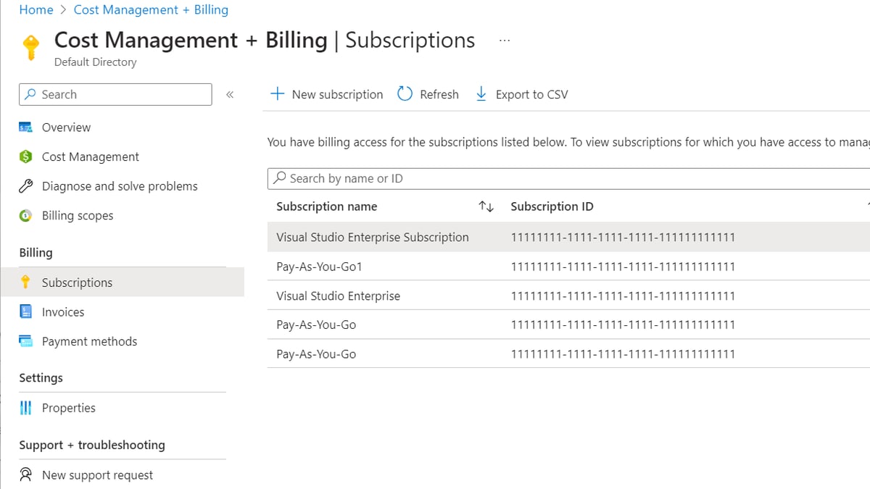Open the Overview icon in sidebar
The image size is (870, 489).
(x=26, y=128)
